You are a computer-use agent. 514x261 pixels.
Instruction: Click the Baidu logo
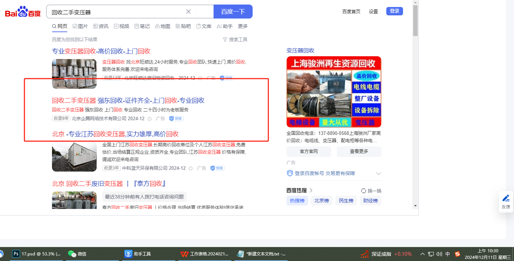[23, 12]
